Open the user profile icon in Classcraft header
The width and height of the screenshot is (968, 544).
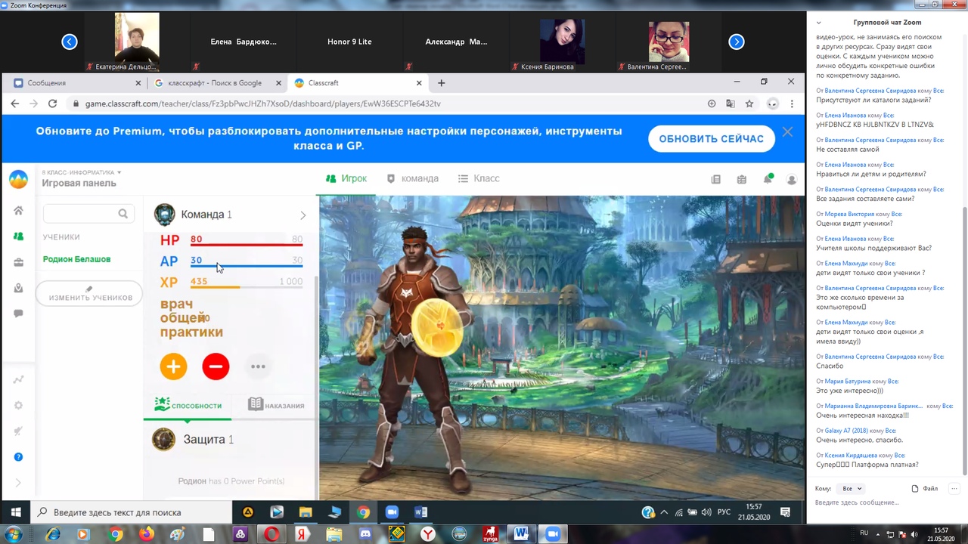tap(791, 179)
